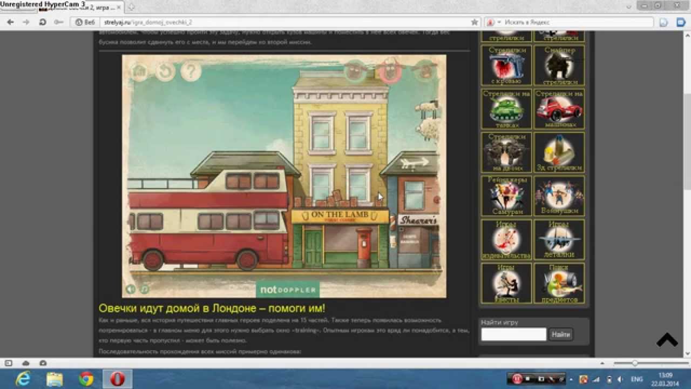Click the cloud sync icon in the status bar

tap(25, 363)
